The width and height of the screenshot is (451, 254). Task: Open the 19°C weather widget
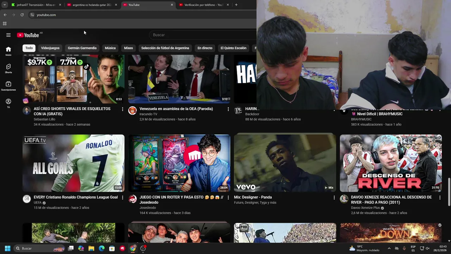pos(364,248)
